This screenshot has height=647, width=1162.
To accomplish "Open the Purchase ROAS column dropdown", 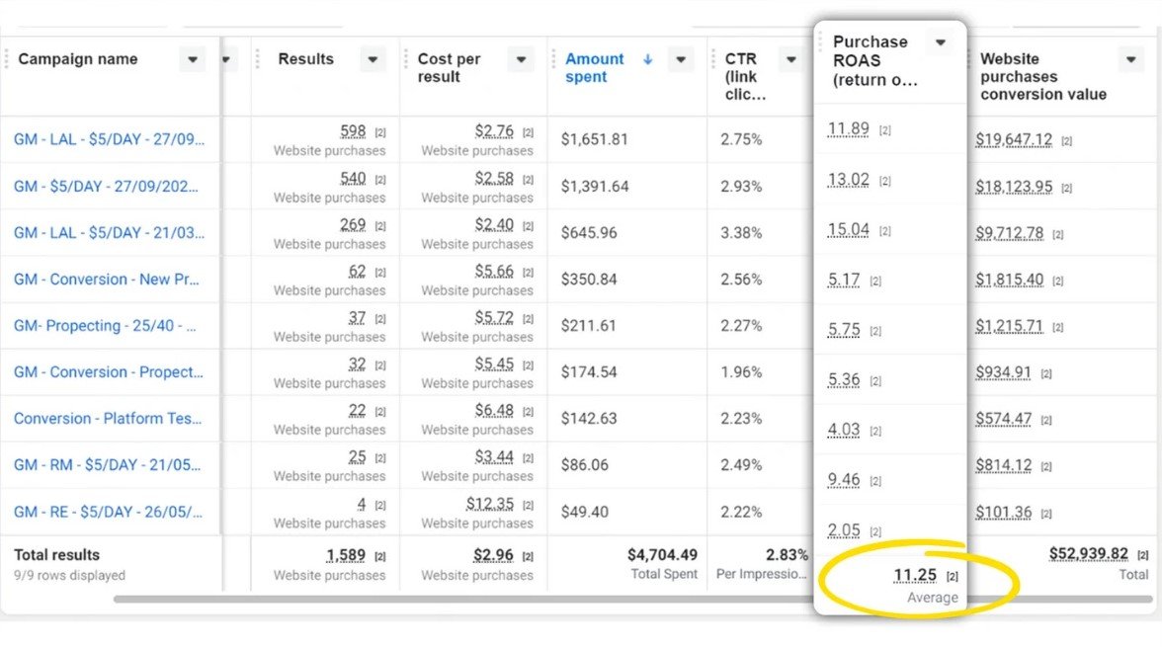I will click(941, 42).
